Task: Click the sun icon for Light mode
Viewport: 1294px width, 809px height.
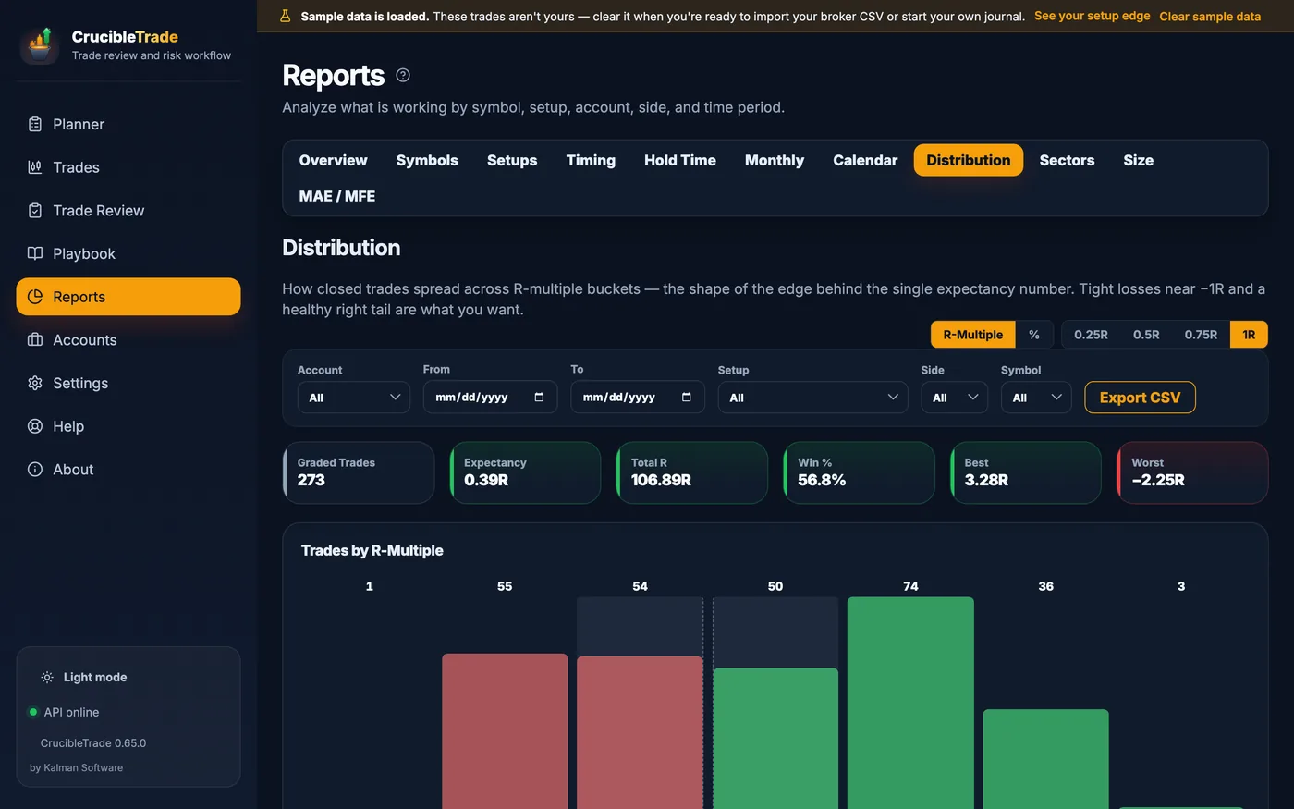Action: click(47, 678)
